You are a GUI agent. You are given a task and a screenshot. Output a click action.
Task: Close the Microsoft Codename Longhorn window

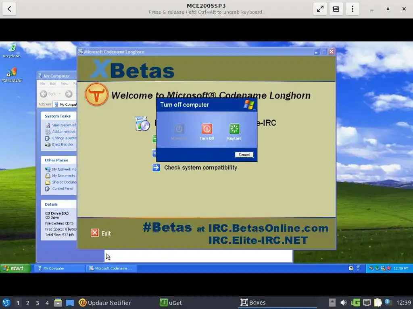pyautogui.click(x=332, y=52)
